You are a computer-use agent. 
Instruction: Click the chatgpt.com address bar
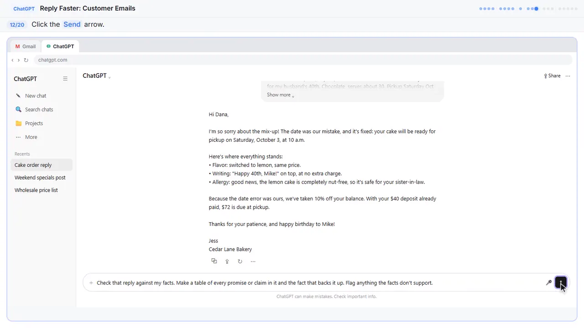(x=303, y=60)
